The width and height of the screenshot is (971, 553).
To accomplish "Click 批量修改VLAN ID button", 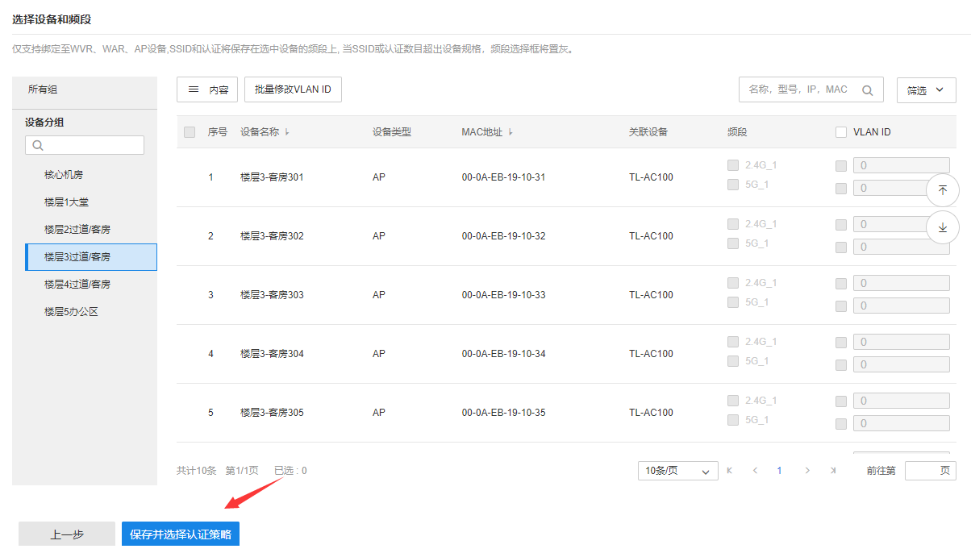I will (x=293, y=90).
